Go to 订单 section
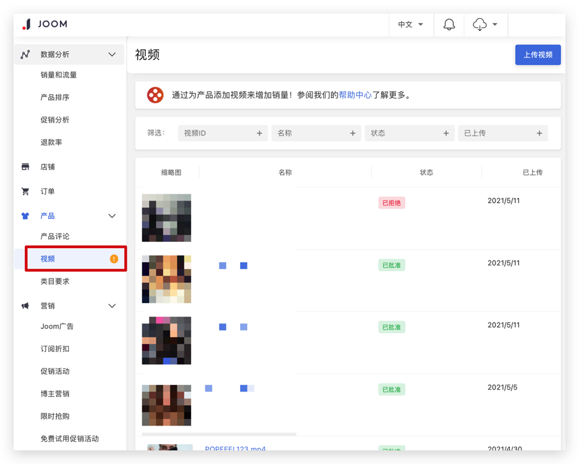The image size is (579, 464). [x=48, y=191]
